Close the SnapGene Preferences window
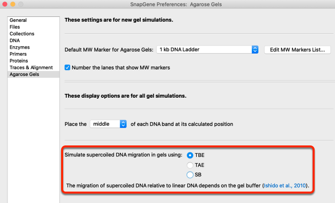The height and width of the screenshot is (203, 335). [5, 4]
